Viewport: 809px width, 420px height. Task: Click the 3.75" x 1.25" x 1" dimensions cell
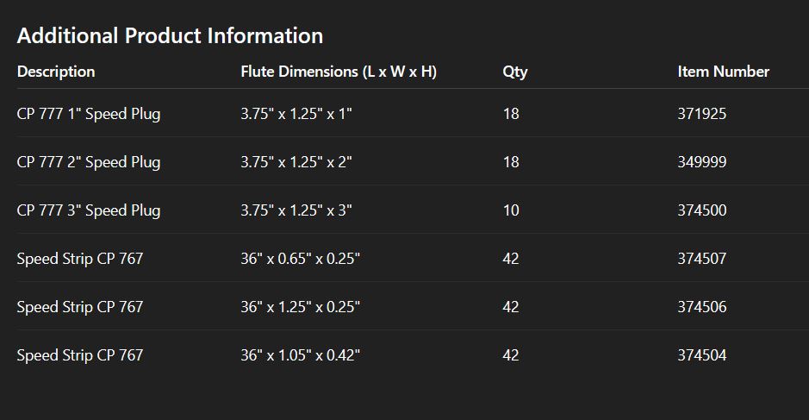296,114
